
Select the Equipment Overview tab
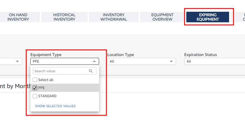(x=162, y=17)
